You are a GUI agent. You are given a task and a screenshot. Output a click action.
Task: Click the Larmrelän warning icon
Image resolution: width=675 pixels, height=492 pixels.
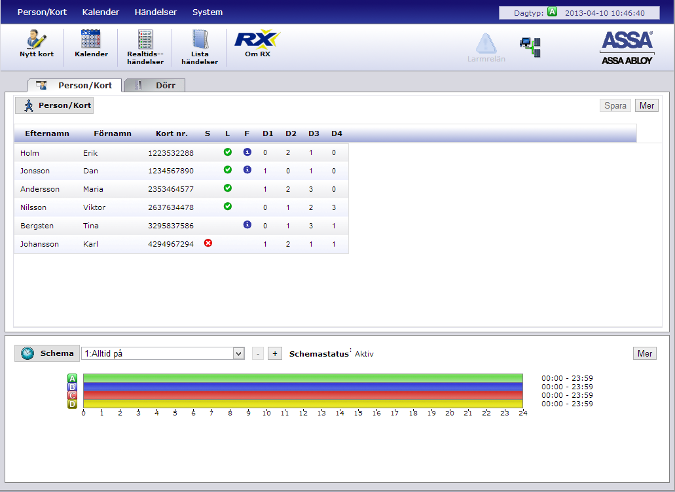click(x=486, y=44)
